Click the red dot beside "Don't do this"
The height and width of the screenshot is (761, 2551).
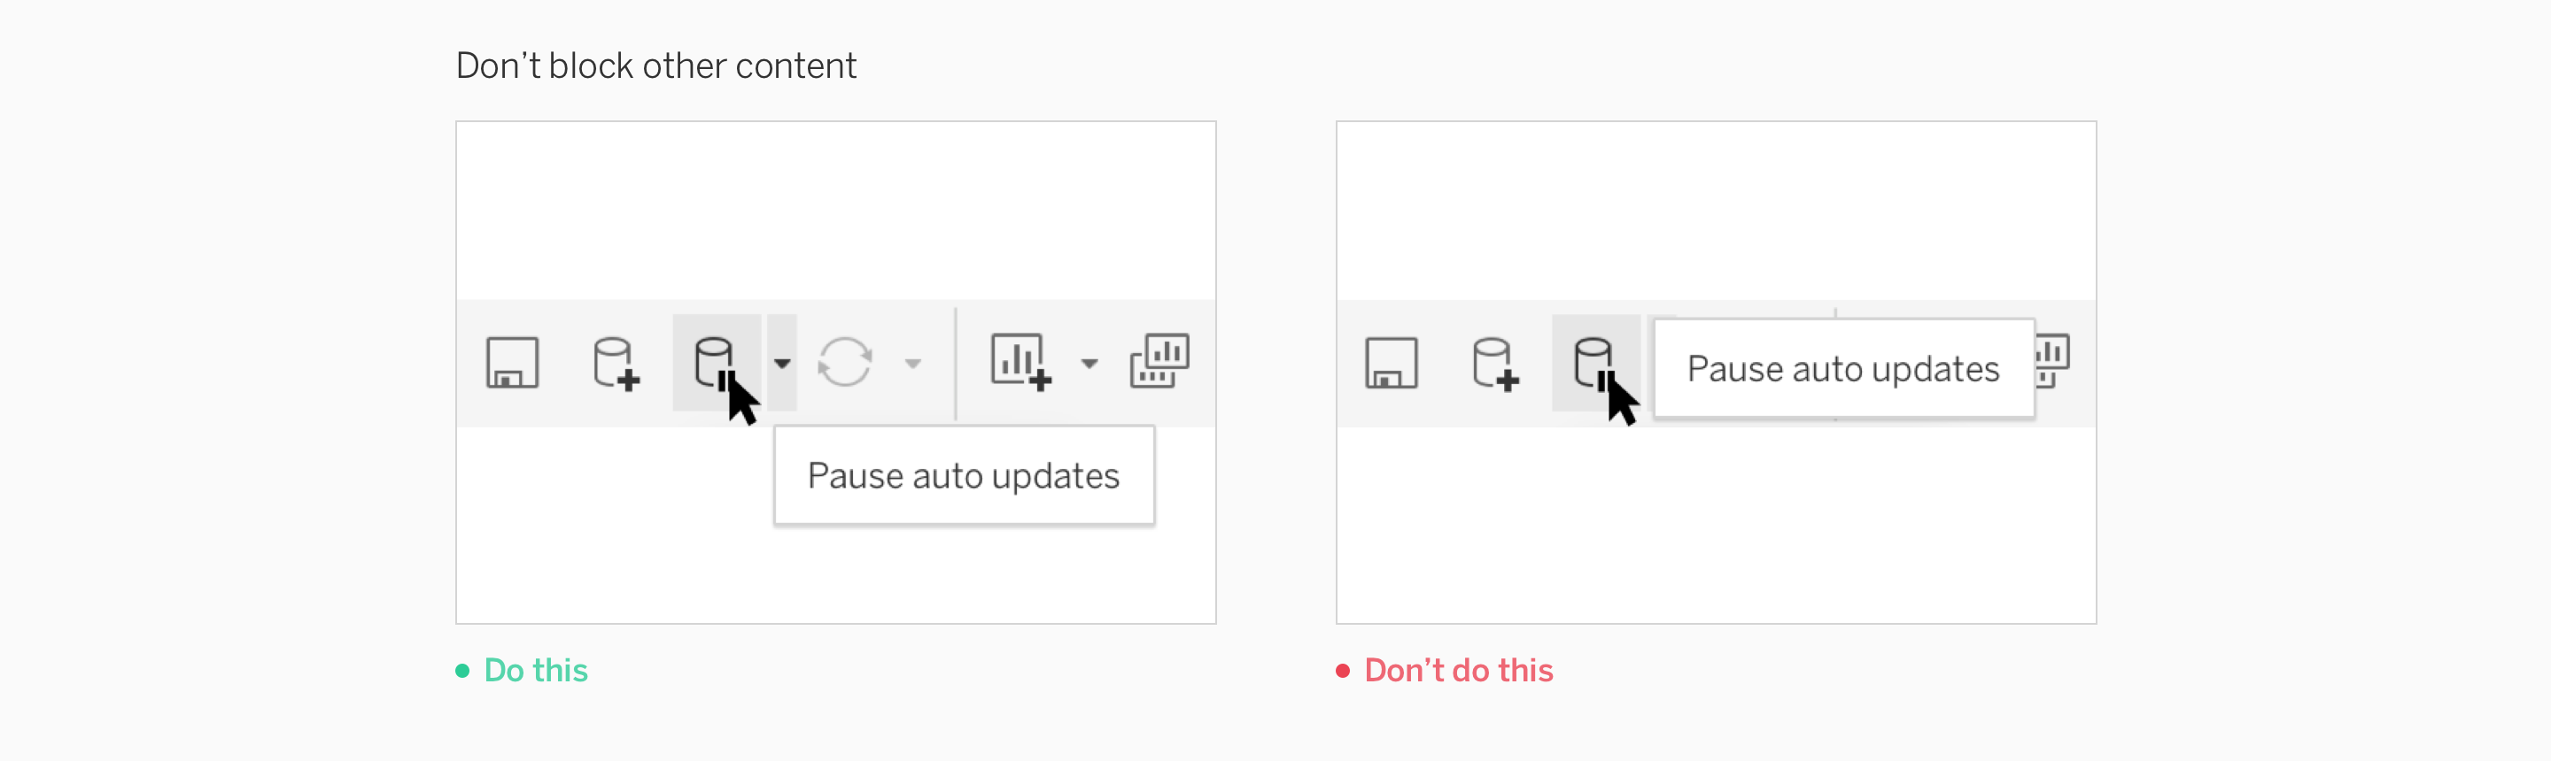[x=1343, y=671]
